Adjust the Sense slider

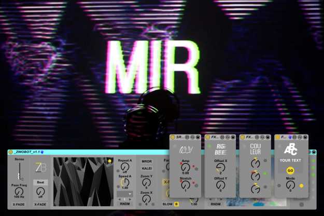[20, 171]
